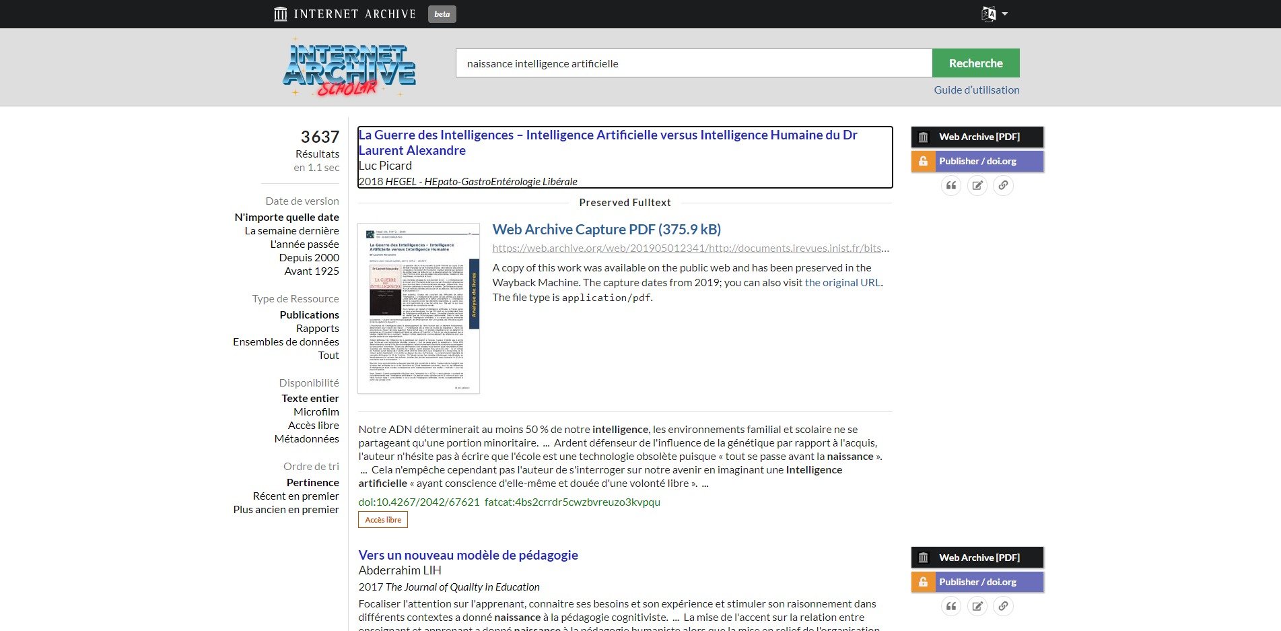Open Guide d'utilisation link
This screenshot has height=631, width=1281.
[x=976, y=90]
